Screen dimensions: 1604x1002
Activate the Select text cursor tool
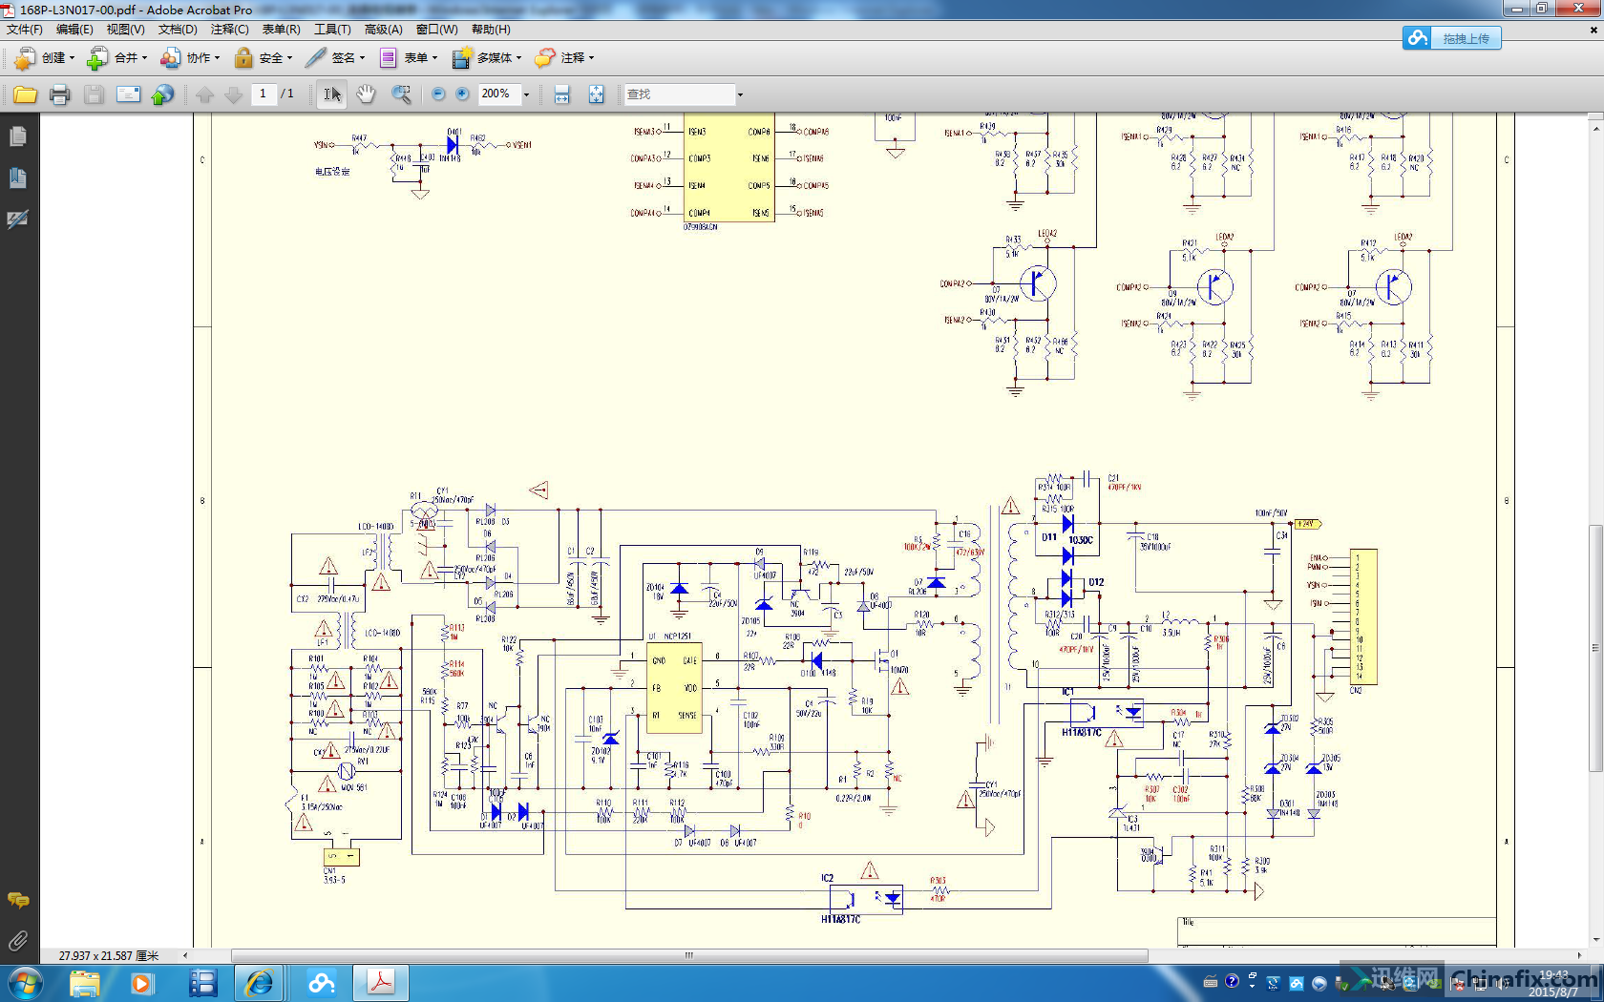click(x=332, y=94)
